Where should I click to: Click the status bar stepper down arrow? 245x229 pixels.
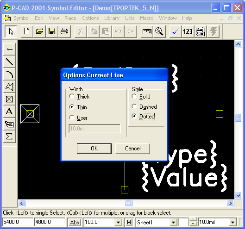[x=193, y=224]
